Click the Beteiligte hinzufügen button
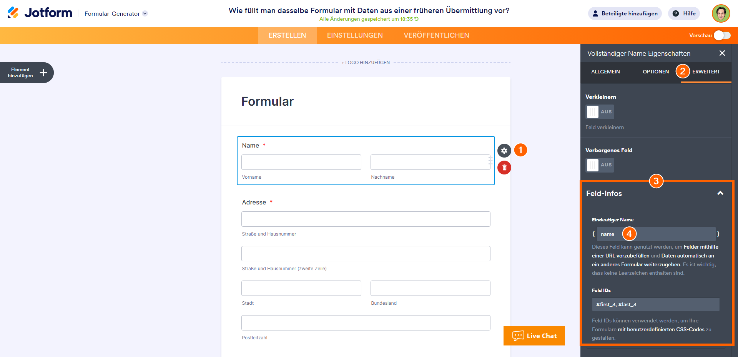Screen dimensions: 738x357 625,13
